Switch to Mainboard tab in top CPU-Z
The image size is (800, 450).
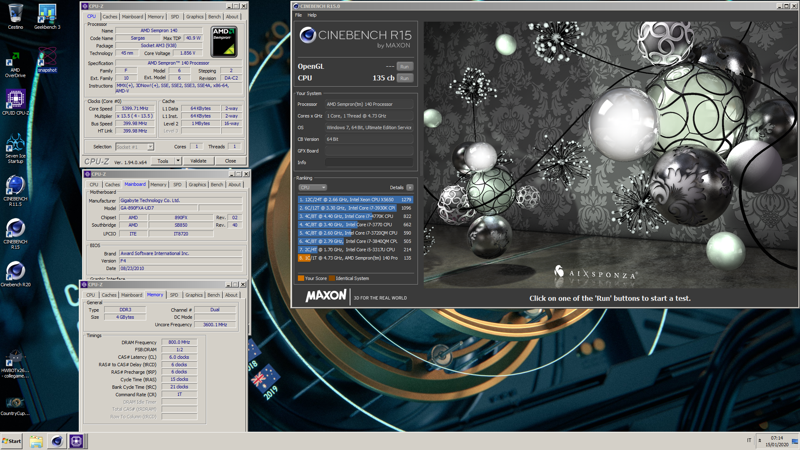point(132,17)
